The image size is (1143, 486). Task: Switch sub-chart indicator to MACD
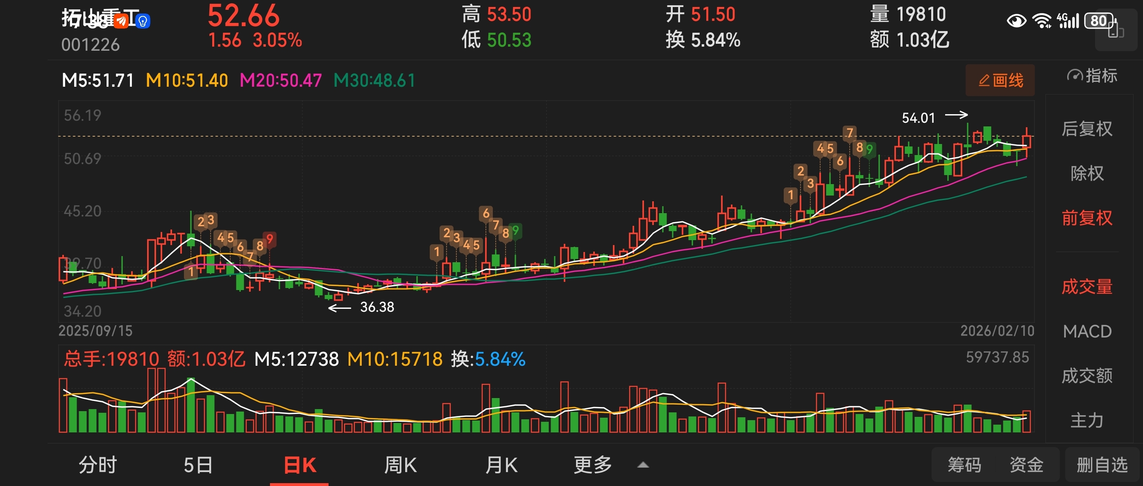(x=1086, y=331)
